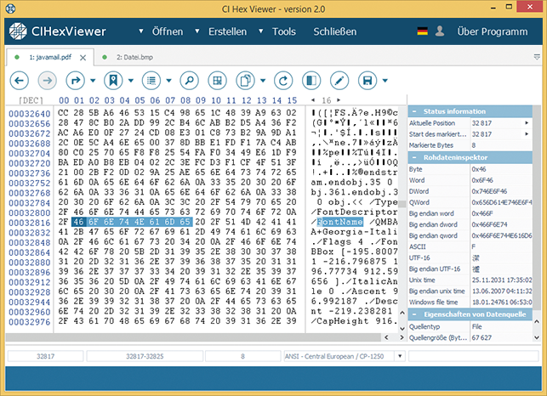The width and height of the screenshot is (547, 396).
Task: Decrease column count with left arrow by 16
Action: (313, 100)
